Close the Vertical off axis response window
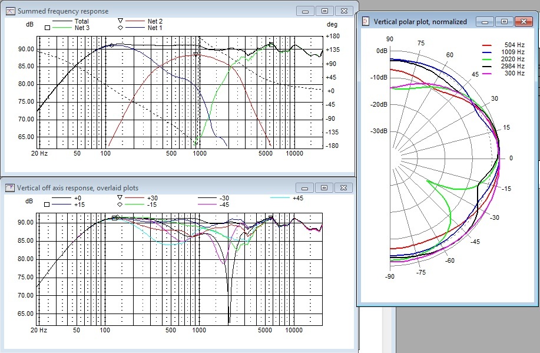The height and width of the screenshot is (353, 540). tap(343, 188)
